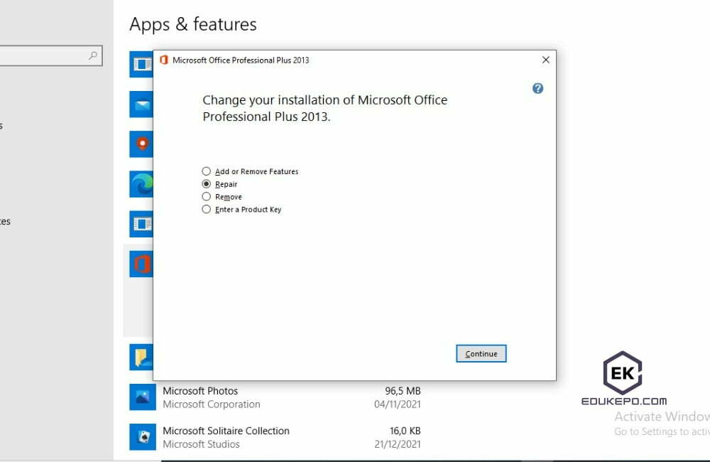Click the Office dialog title bar text
The width and height of the screenshot is (710, 462).
(241, 60)
